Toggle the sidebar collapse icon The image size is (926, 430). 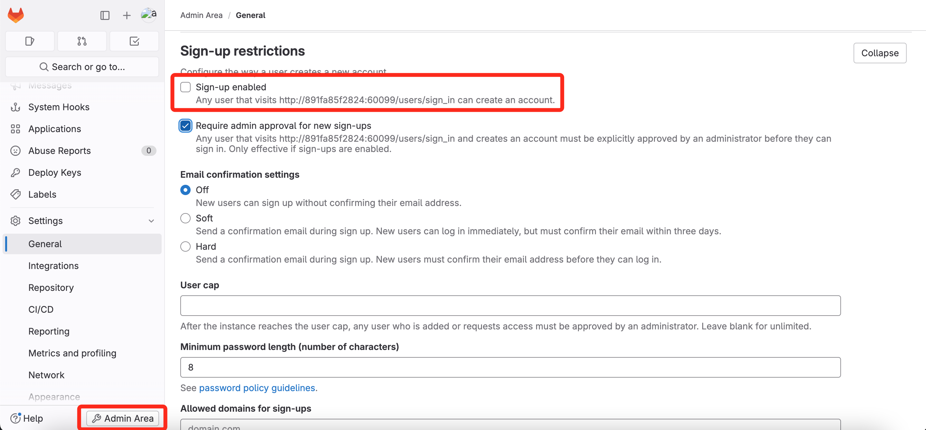coord(105,15)
